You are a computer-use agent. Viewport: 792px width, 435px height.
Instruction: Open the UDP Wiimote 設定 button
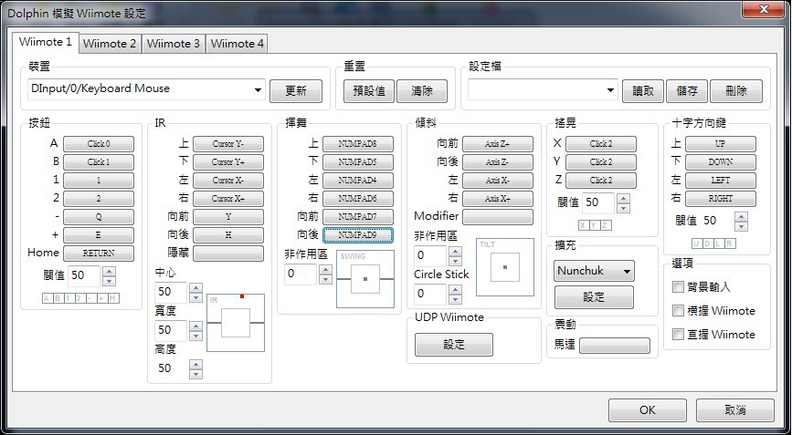pyautogui.click(x=454, y=345)
